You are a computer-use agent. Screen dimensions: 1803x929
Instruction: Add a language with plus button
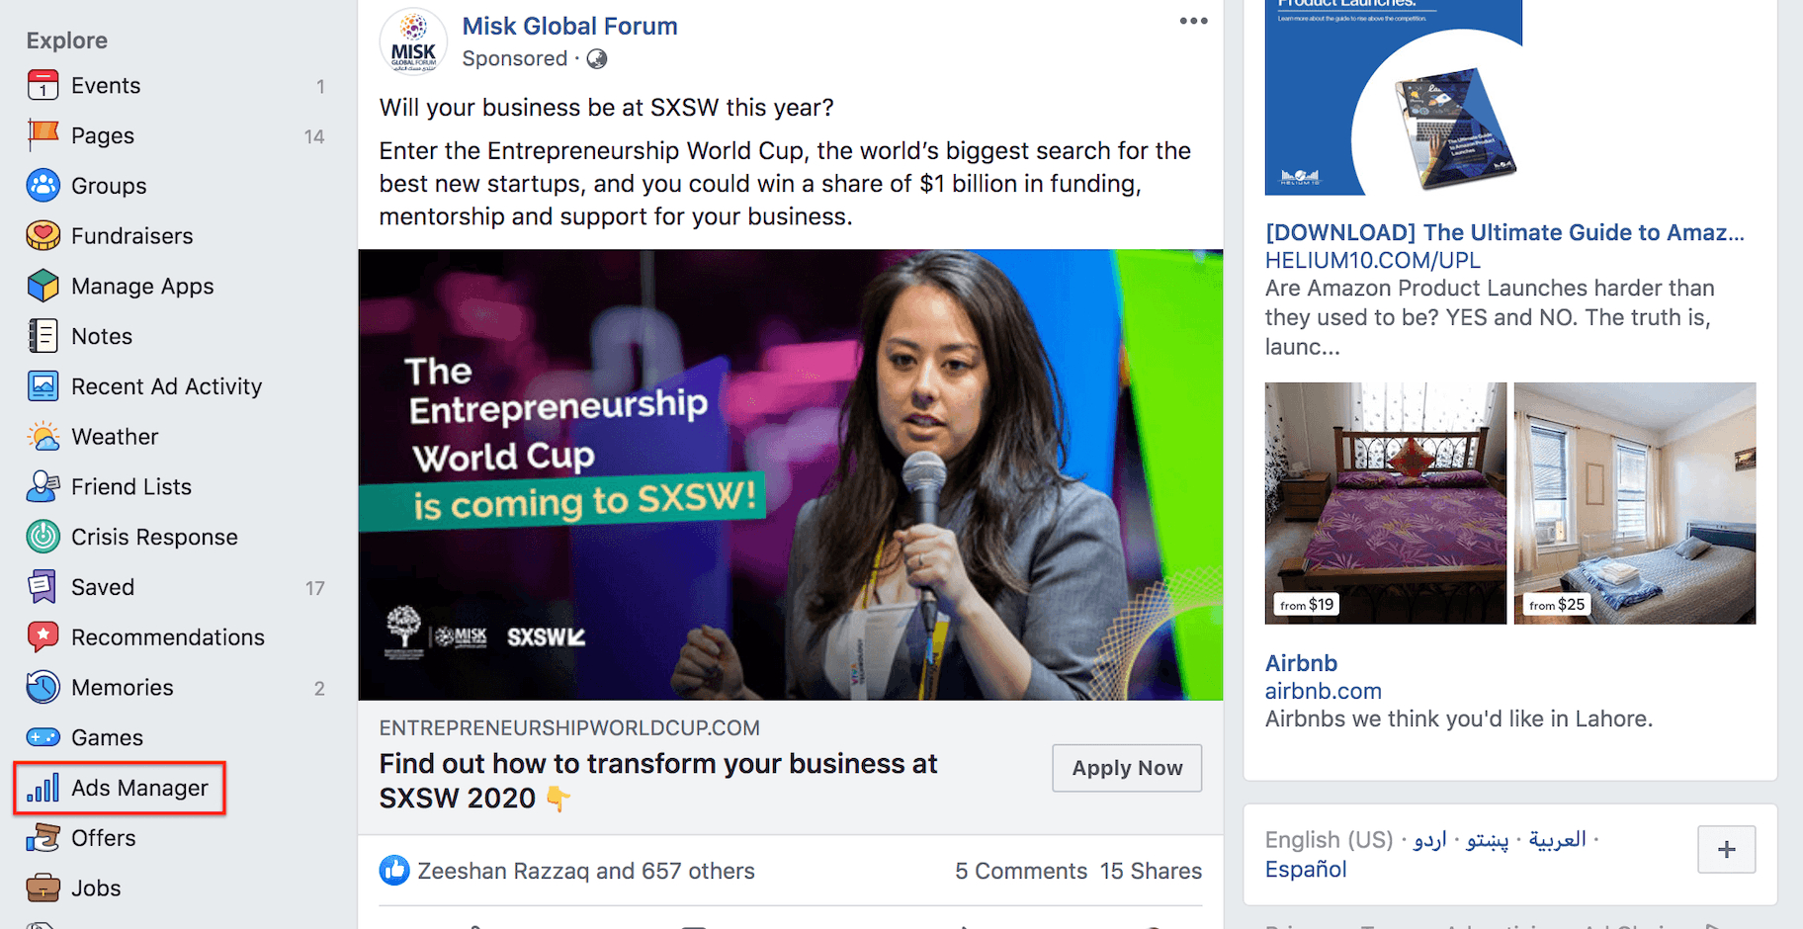(x=1726, y=849)
